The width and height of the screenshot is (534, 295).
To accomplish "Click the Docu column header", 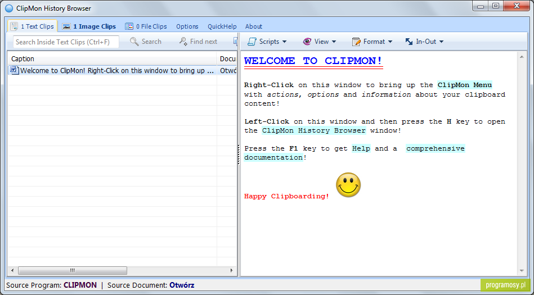I will pyautogui.click(x=227, y=58).
